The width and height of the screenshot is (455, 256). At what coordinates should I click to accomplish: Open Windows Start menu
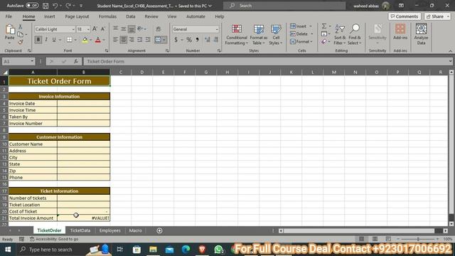8,250
